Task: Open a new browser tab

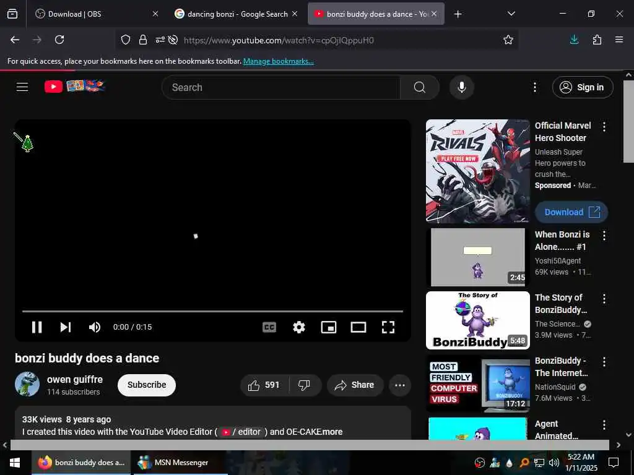Action: click(458, 14)
